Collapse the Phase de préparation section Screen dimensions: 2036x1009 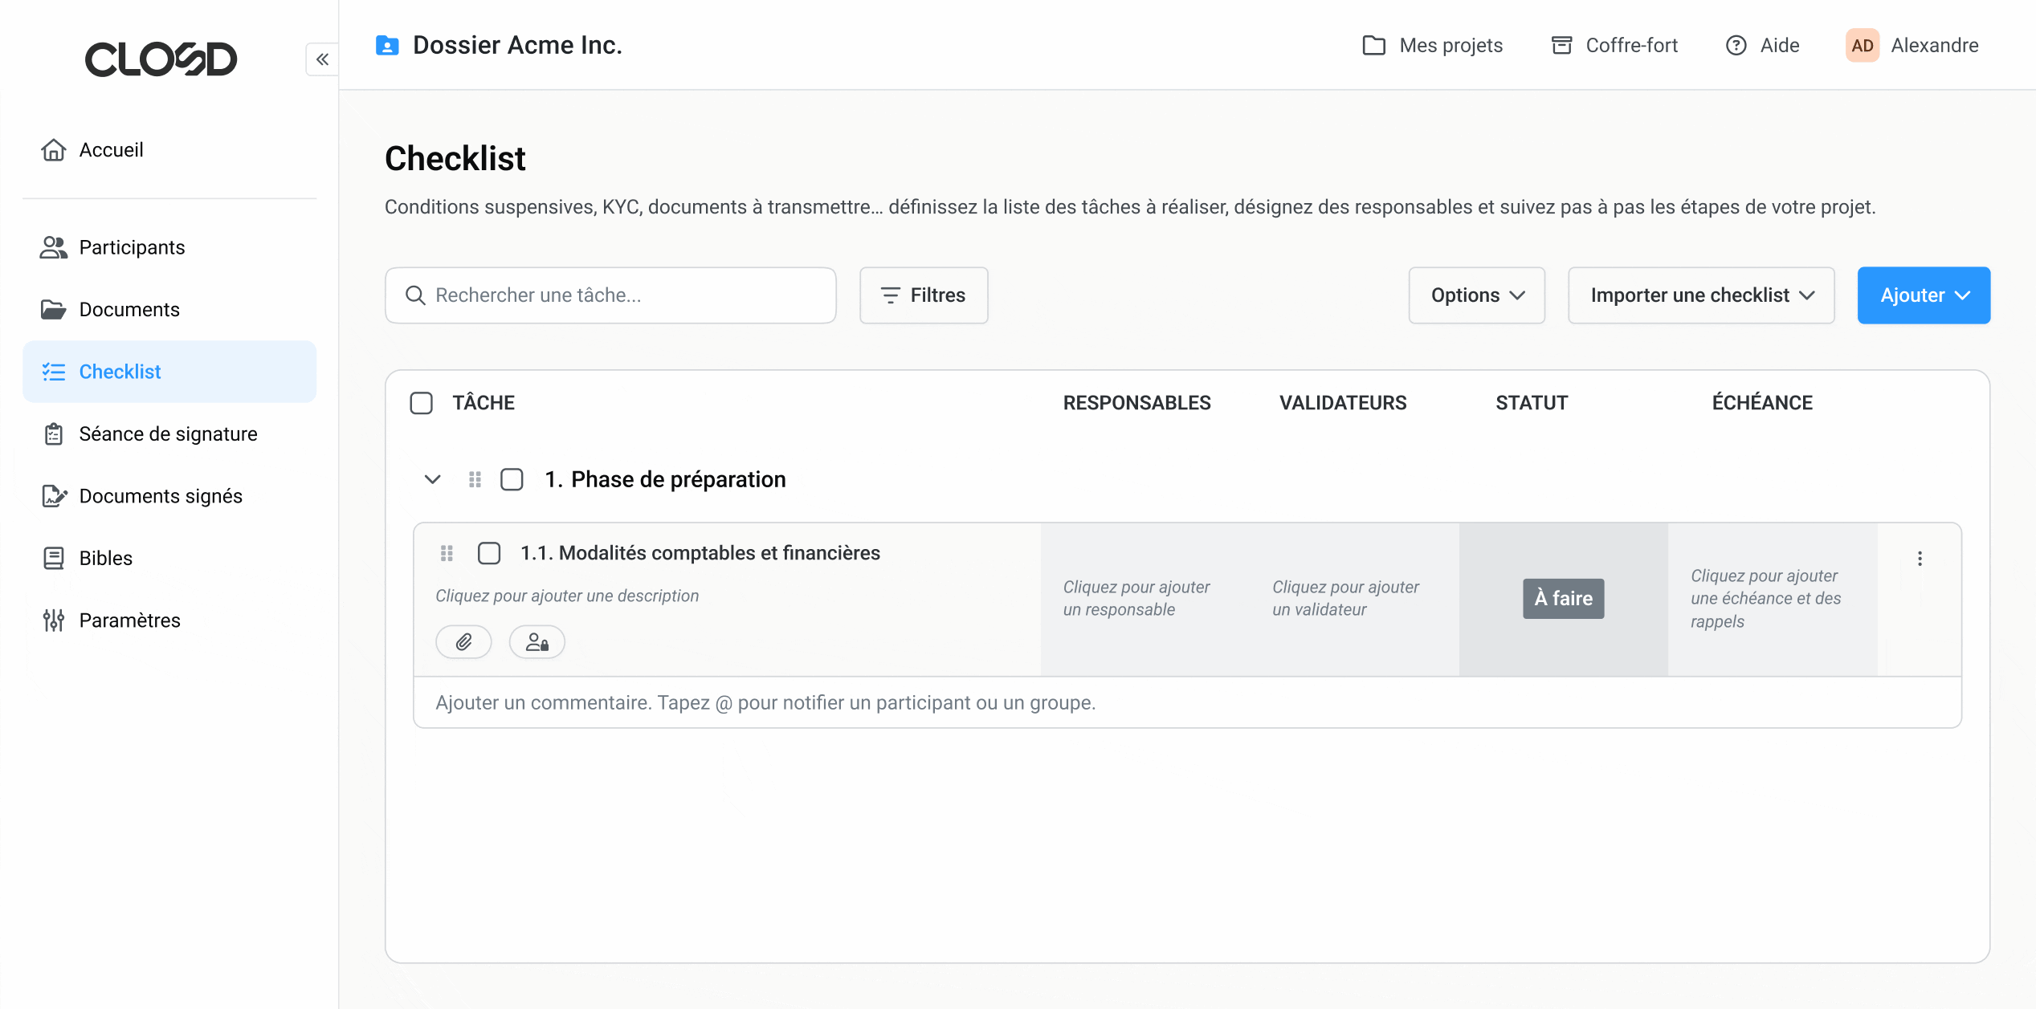point(432,479)
